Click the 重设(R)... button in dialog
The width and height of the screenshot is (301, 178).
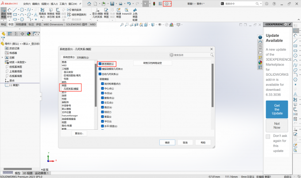click(x=79, y=133)
